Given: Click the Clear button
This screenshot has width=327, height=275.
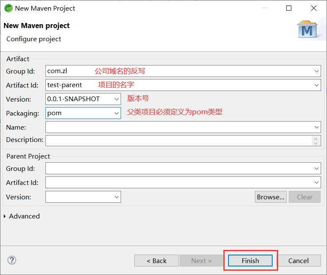Looking at the screenshot, I should point(304,197).
